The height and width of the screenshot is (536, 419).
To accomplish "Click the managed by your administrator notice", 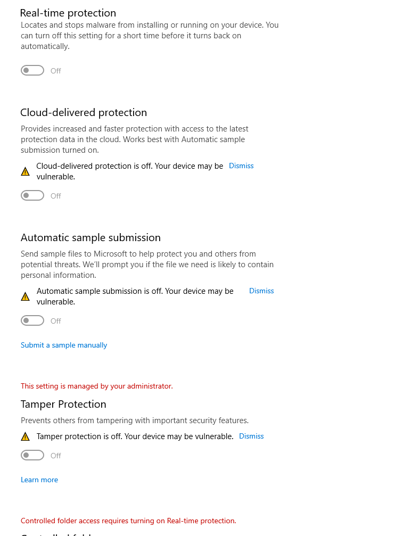I will click(x=97, y=386).
